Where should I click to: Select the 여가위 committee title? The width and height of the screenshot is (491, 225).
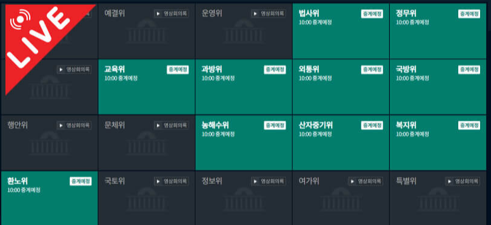pos(309,181)
